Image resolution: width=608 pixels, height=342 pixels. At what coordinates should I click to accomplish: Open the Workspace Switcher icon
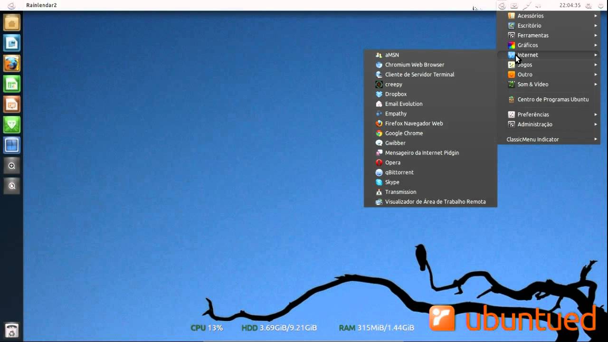click(x=12, y=145)
